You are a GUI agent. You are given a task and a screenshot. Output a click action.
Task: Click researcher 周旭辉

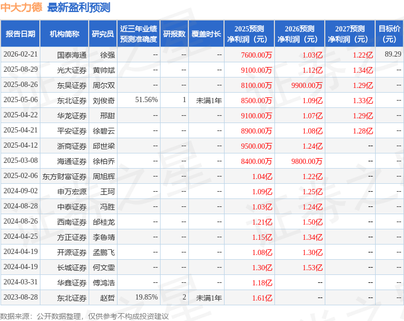coord(104,176)
